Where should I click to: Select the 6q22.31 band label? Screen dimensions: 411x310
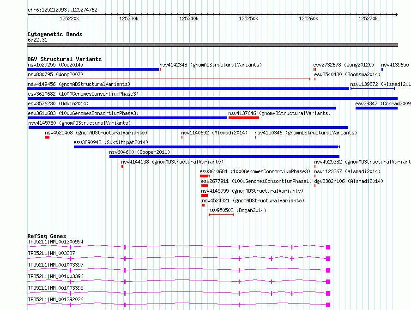tap(37, 40)
